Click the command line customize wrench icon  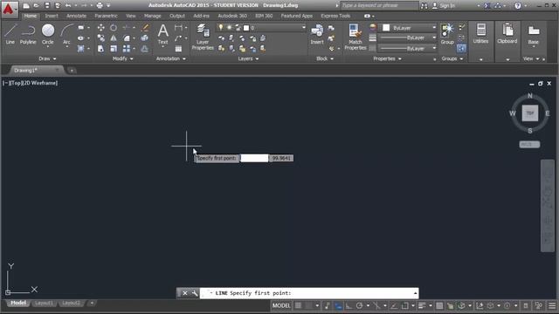click(x=195, y=293)
